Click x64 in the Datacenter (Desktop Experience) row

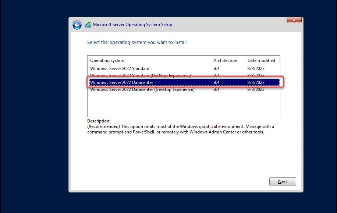[x=216, y=89]
